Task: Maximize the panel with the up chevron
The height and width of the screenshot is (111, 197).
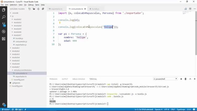Action: (x=190, y=79)
